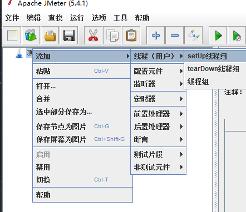Start test with green play button
Screen dimensions: 246x212
point(218,36)
